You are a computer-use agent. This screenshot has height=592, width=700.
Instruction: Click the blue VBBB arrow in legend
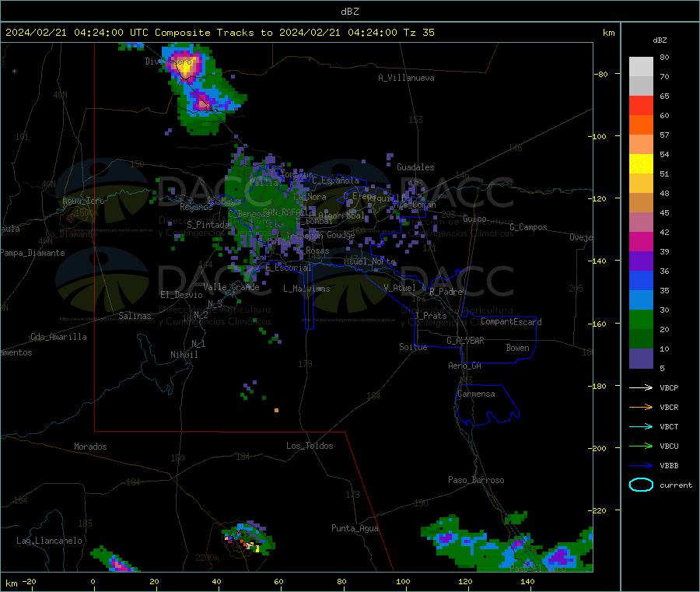(641, 466)
